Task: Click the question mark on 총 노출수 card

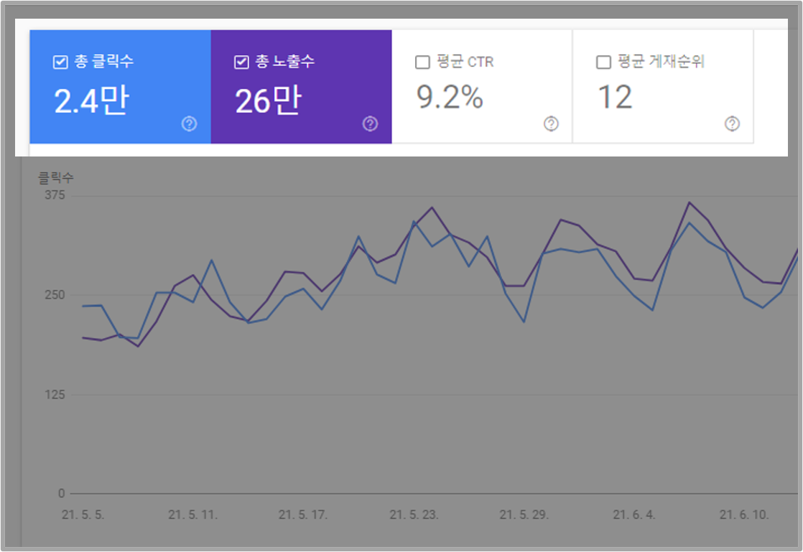Action: [369, 123]
